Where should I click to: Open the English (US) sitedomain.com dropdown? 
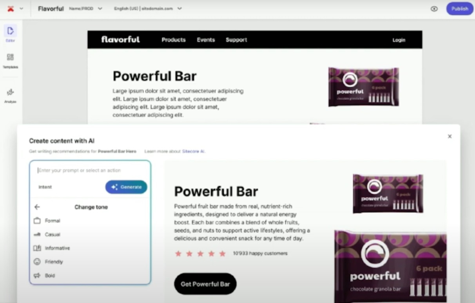(148, 9)
